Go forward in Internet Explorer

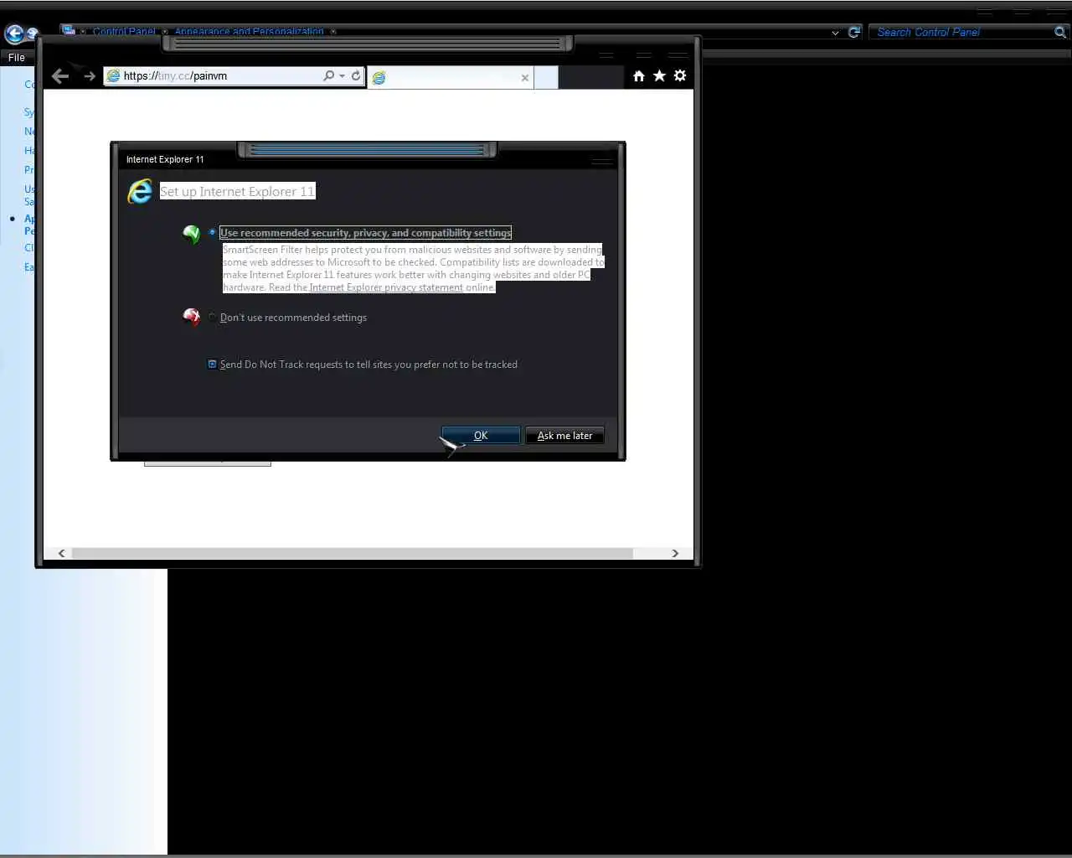coord(89,76)
